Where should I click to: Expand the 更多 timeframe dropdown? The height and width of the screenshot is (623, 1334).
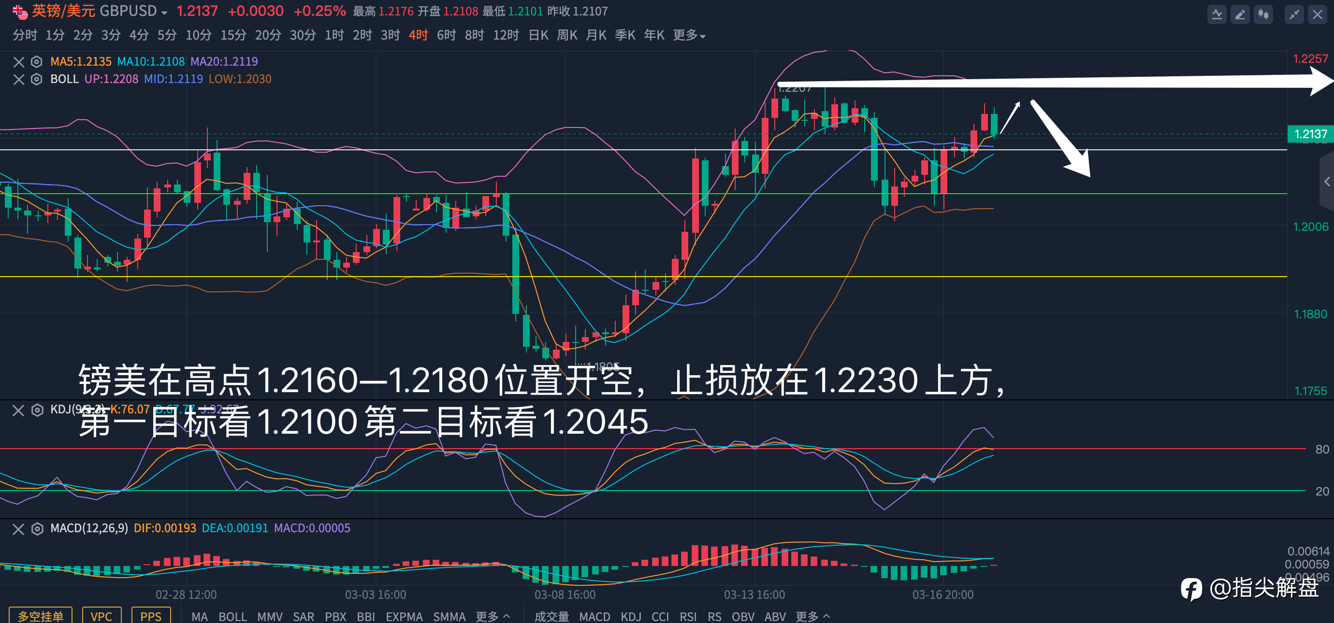(689, 35)
